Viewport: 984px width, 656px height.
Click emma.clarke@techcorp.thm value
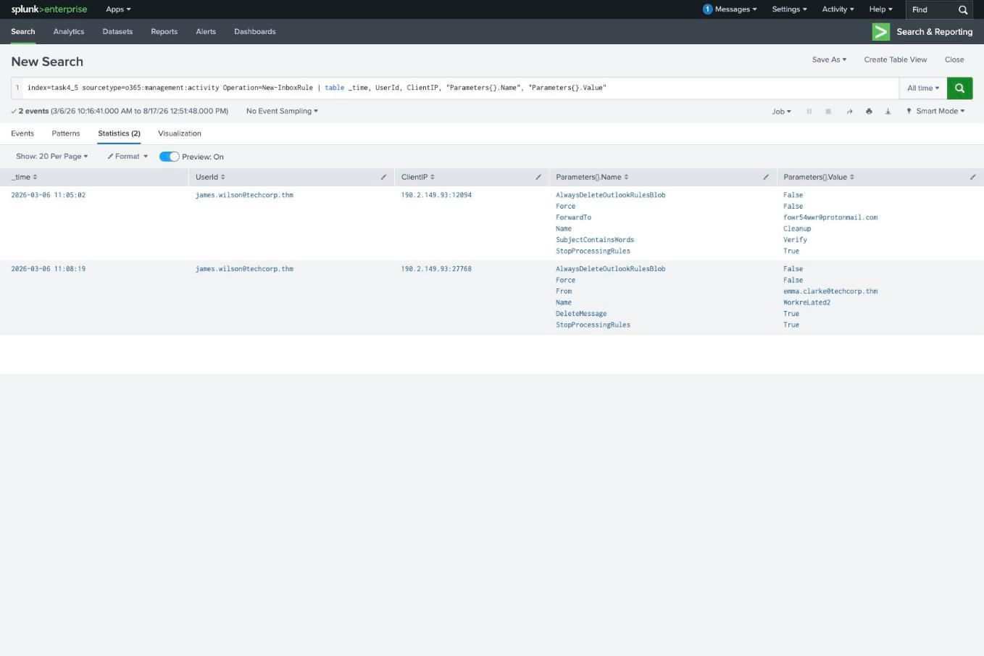(x=830, y=291)
